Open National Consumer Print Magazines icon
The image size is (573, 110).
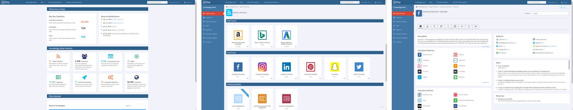coord(262,99)
